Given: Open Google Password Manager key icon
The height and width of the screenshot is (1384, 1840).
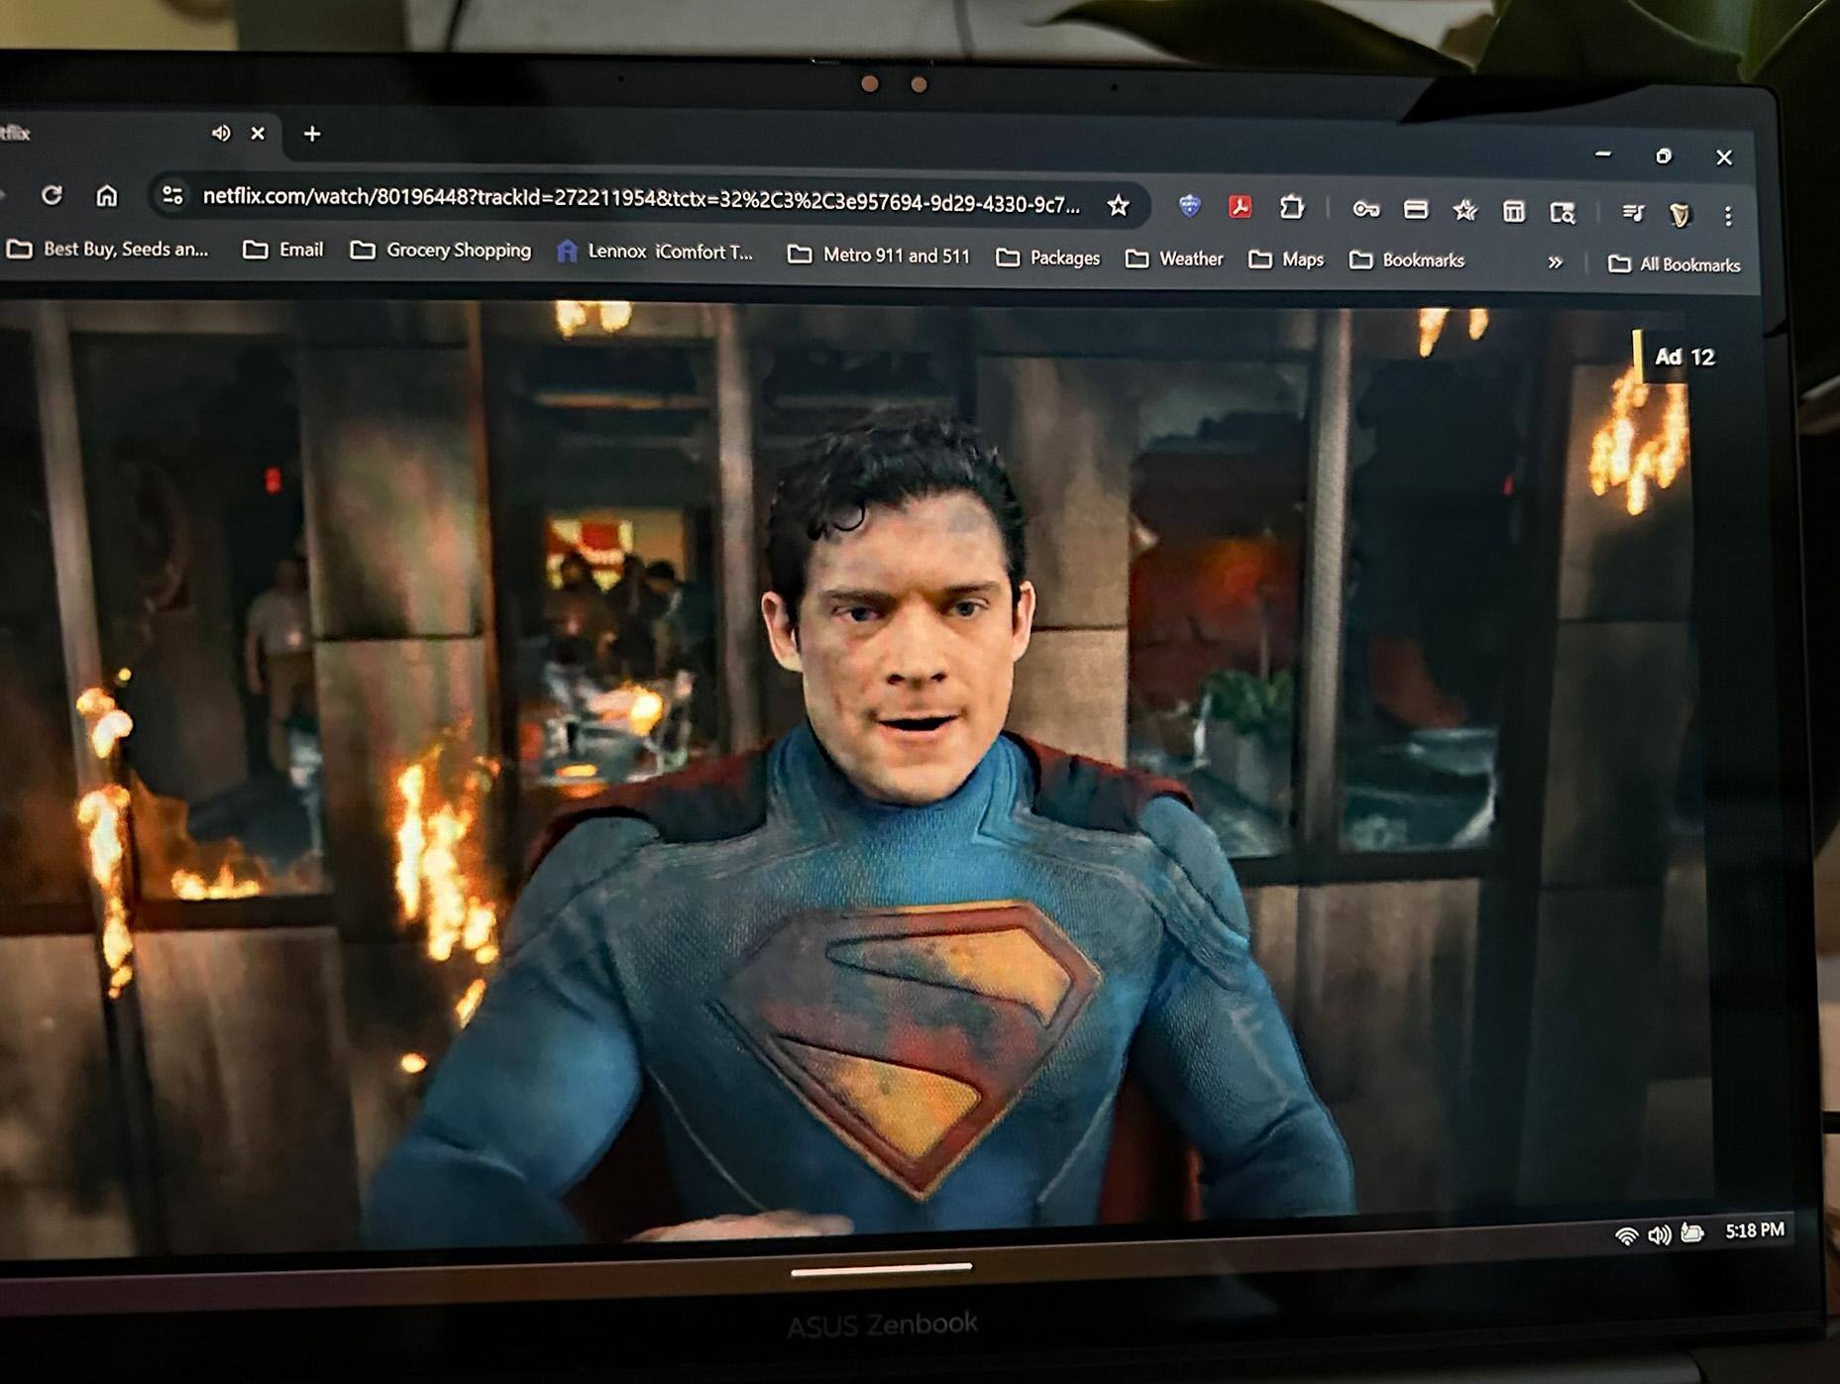Looking at the screenshot, I should pyautogui.click(x=1365, y=209).
